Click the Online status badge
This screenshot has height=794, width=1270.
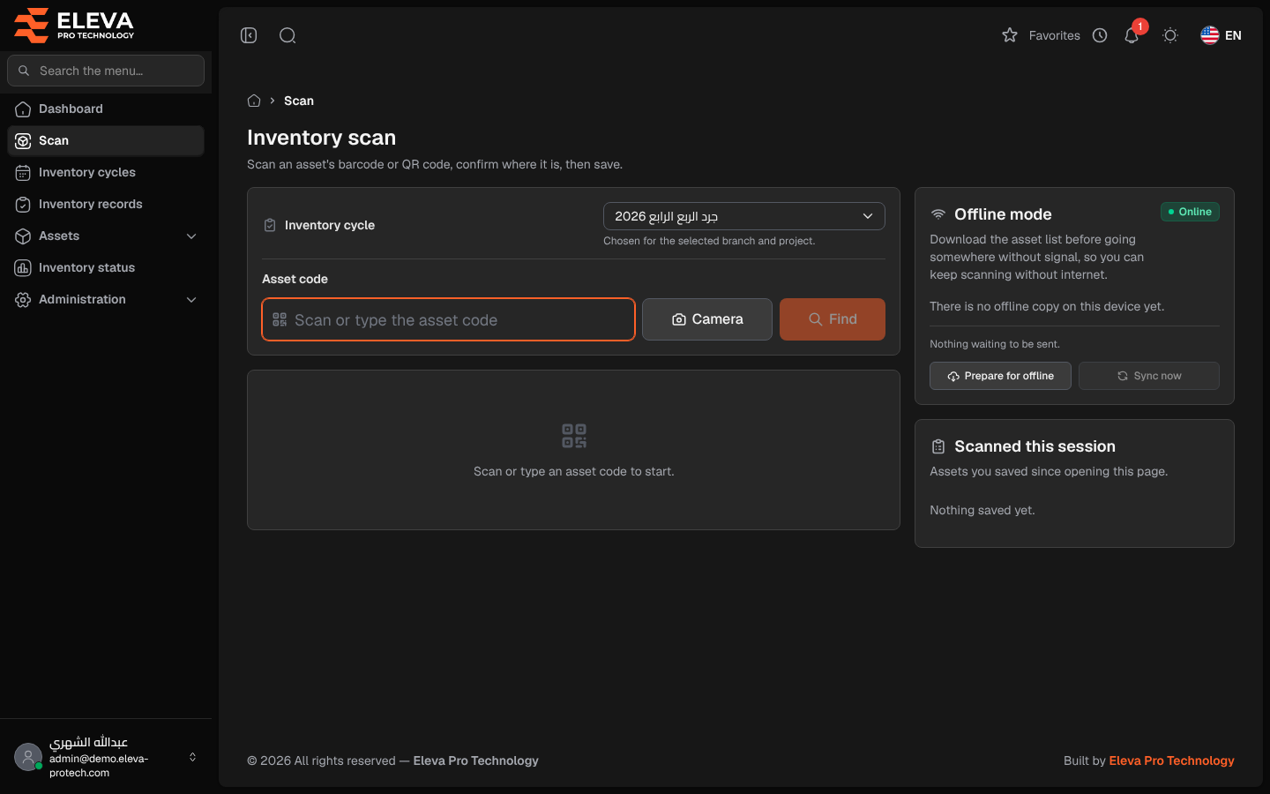(x=1190, y=212)
